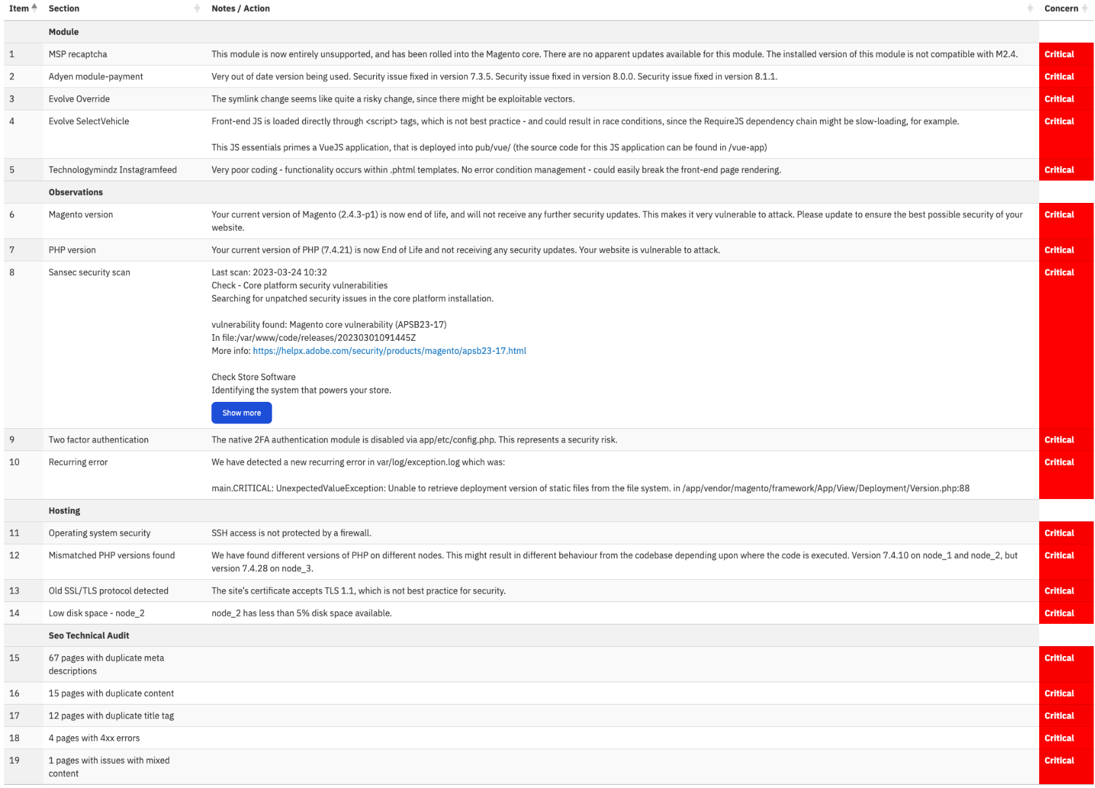Viewport: 1095px width, 788px height.
Task: Click the Item column header
Action: click(x=19, y=9)
